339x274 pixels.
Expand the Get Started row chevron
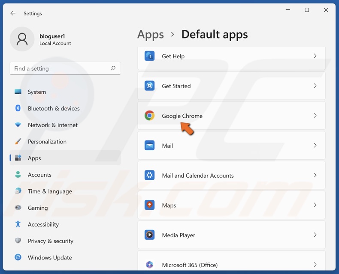coord(315,86)
